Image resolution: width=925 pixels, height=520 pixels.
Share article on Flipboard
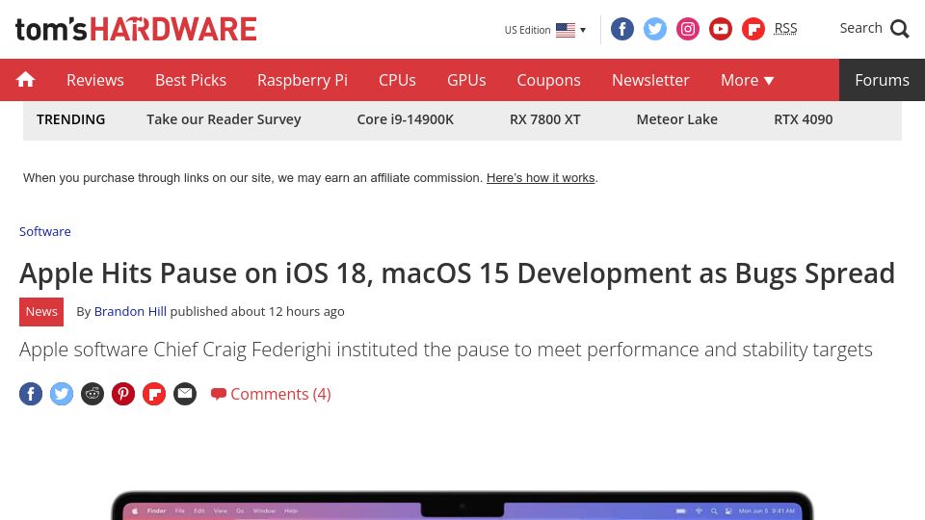[x=154, y=394]
